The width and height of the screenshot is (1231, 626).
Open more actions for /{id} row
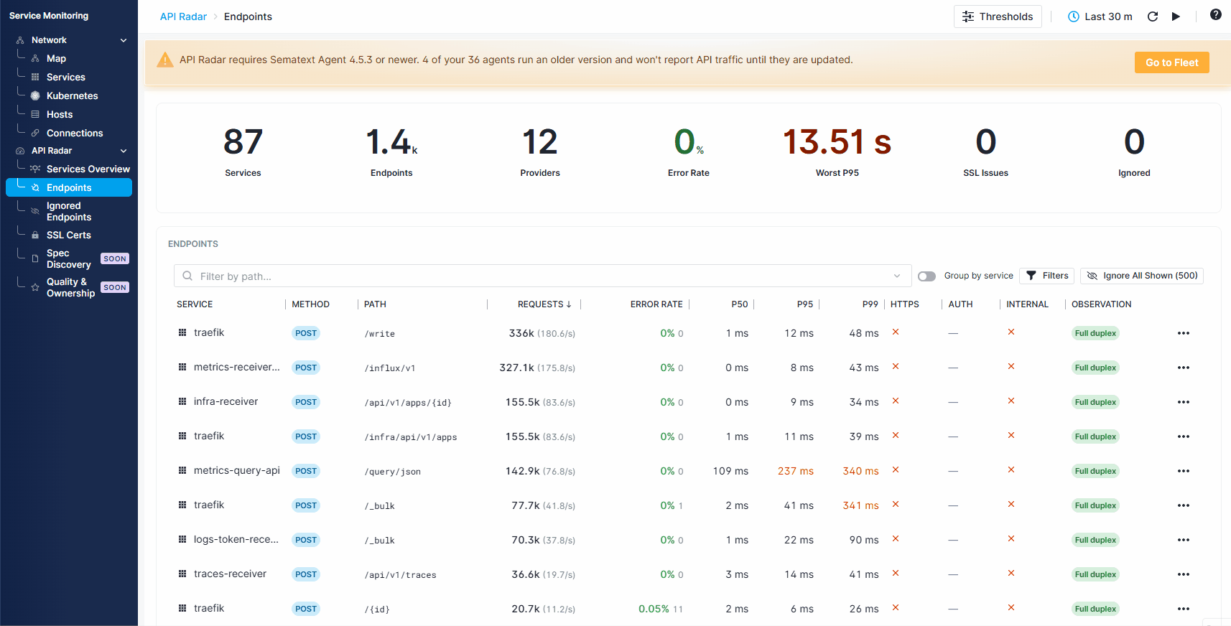point(1184,609)
